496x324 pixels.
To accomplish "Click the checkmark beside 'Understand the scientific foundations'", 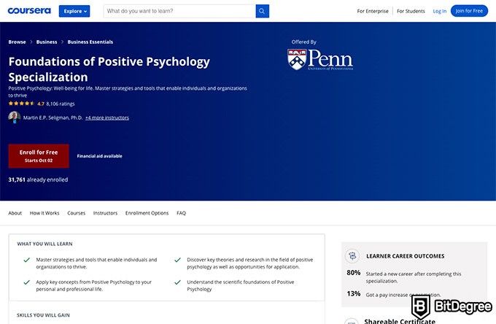I will point(177,282).
